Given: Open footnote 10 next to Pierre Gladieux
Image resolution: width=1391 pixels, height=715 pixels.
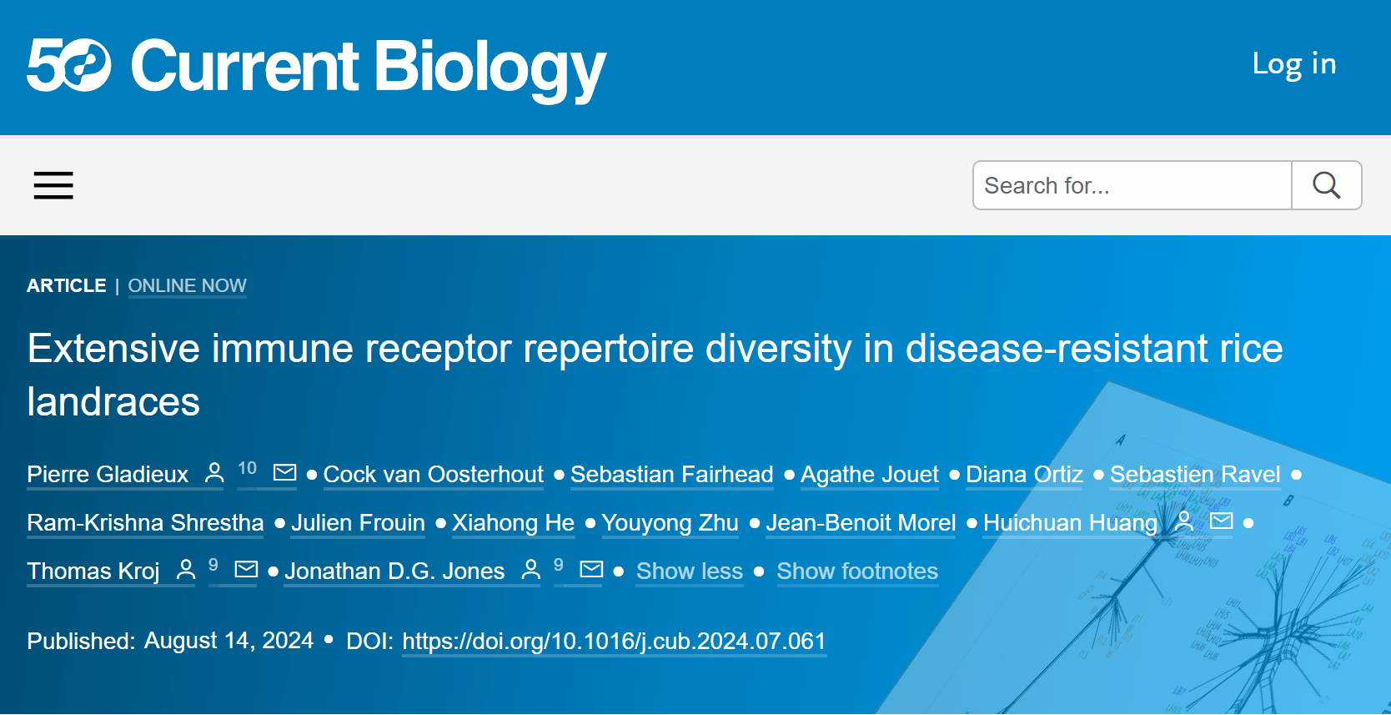Looking at the screenshot, I should [x=247, y=469].
